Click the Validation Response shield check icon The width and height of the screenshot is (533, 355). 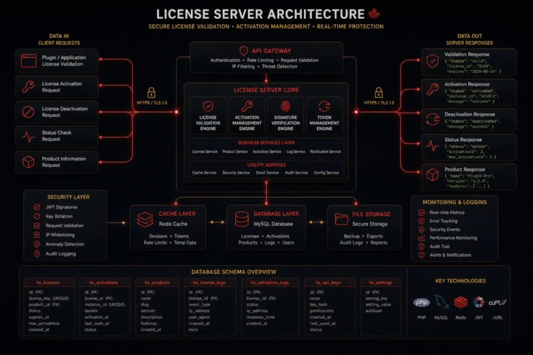pyautogui.click(x=432, y=61)
